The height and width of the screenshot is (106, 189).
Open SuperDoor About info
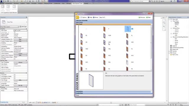95,17
